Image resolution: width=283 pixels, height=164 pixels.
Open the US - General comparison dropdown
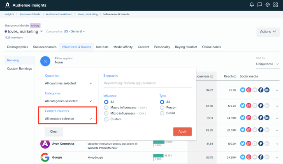tap(74, 31)
